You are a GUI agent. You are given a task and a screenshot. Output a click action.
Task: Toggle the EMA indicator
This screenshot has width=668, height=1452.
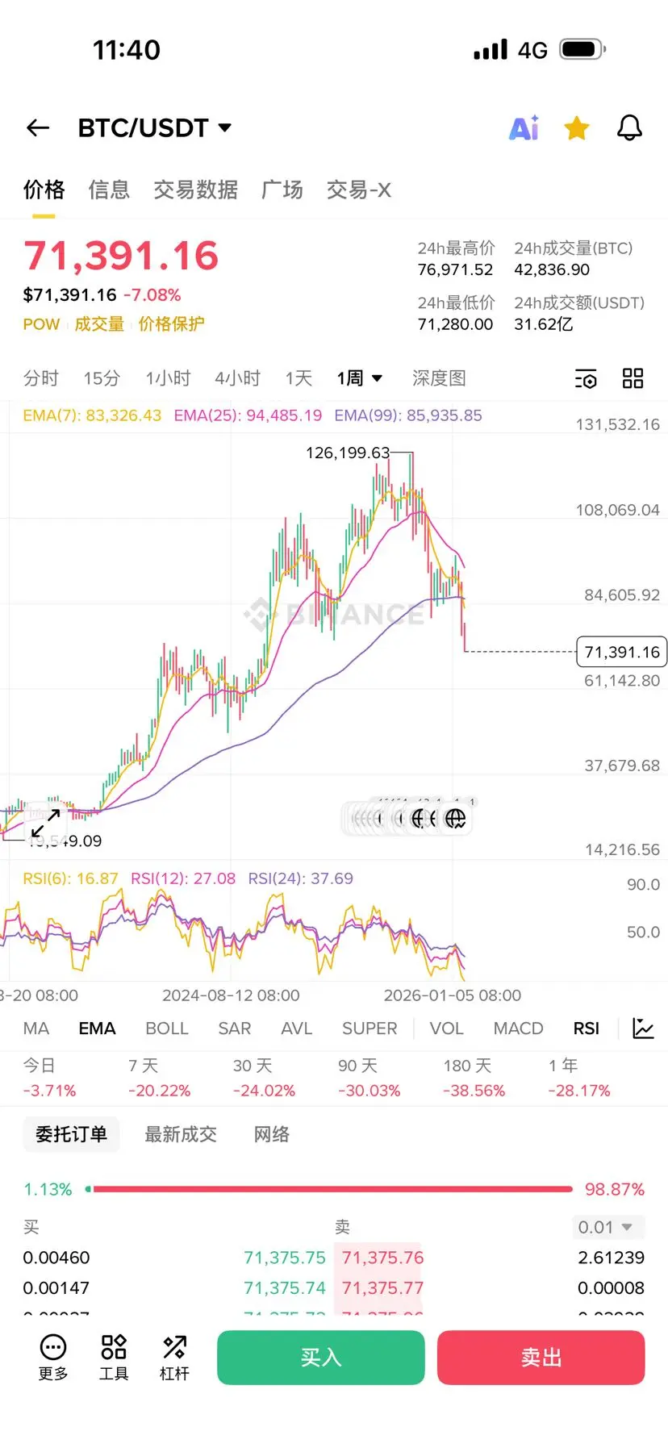click(97, 1028)
